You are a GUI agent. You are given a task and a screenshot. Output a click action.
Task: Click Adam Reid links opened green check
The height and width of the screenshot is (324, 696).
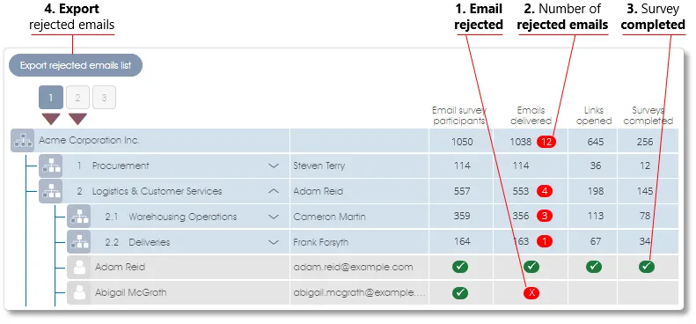(x=594, y=267)
